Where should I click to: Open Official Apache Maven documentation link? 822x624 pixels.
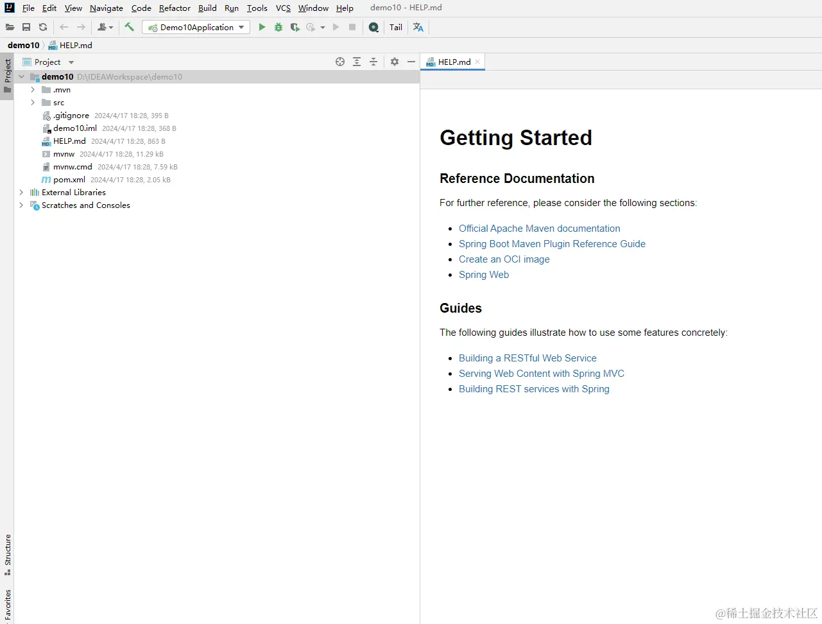(540, 229)
